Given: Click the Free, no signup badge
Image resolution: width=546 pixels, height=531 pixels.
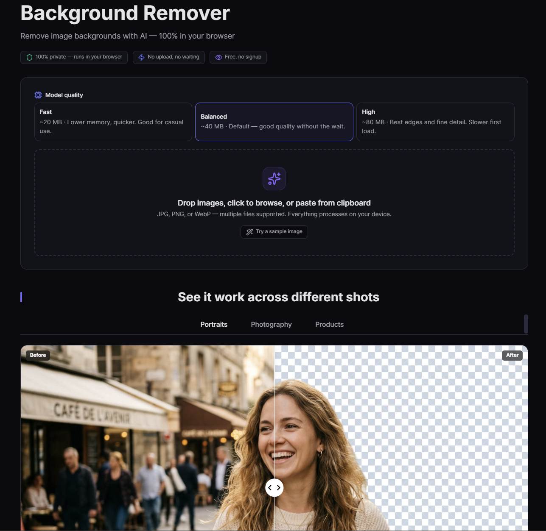Looking at the screenshot, I should (x=238, y=57).
